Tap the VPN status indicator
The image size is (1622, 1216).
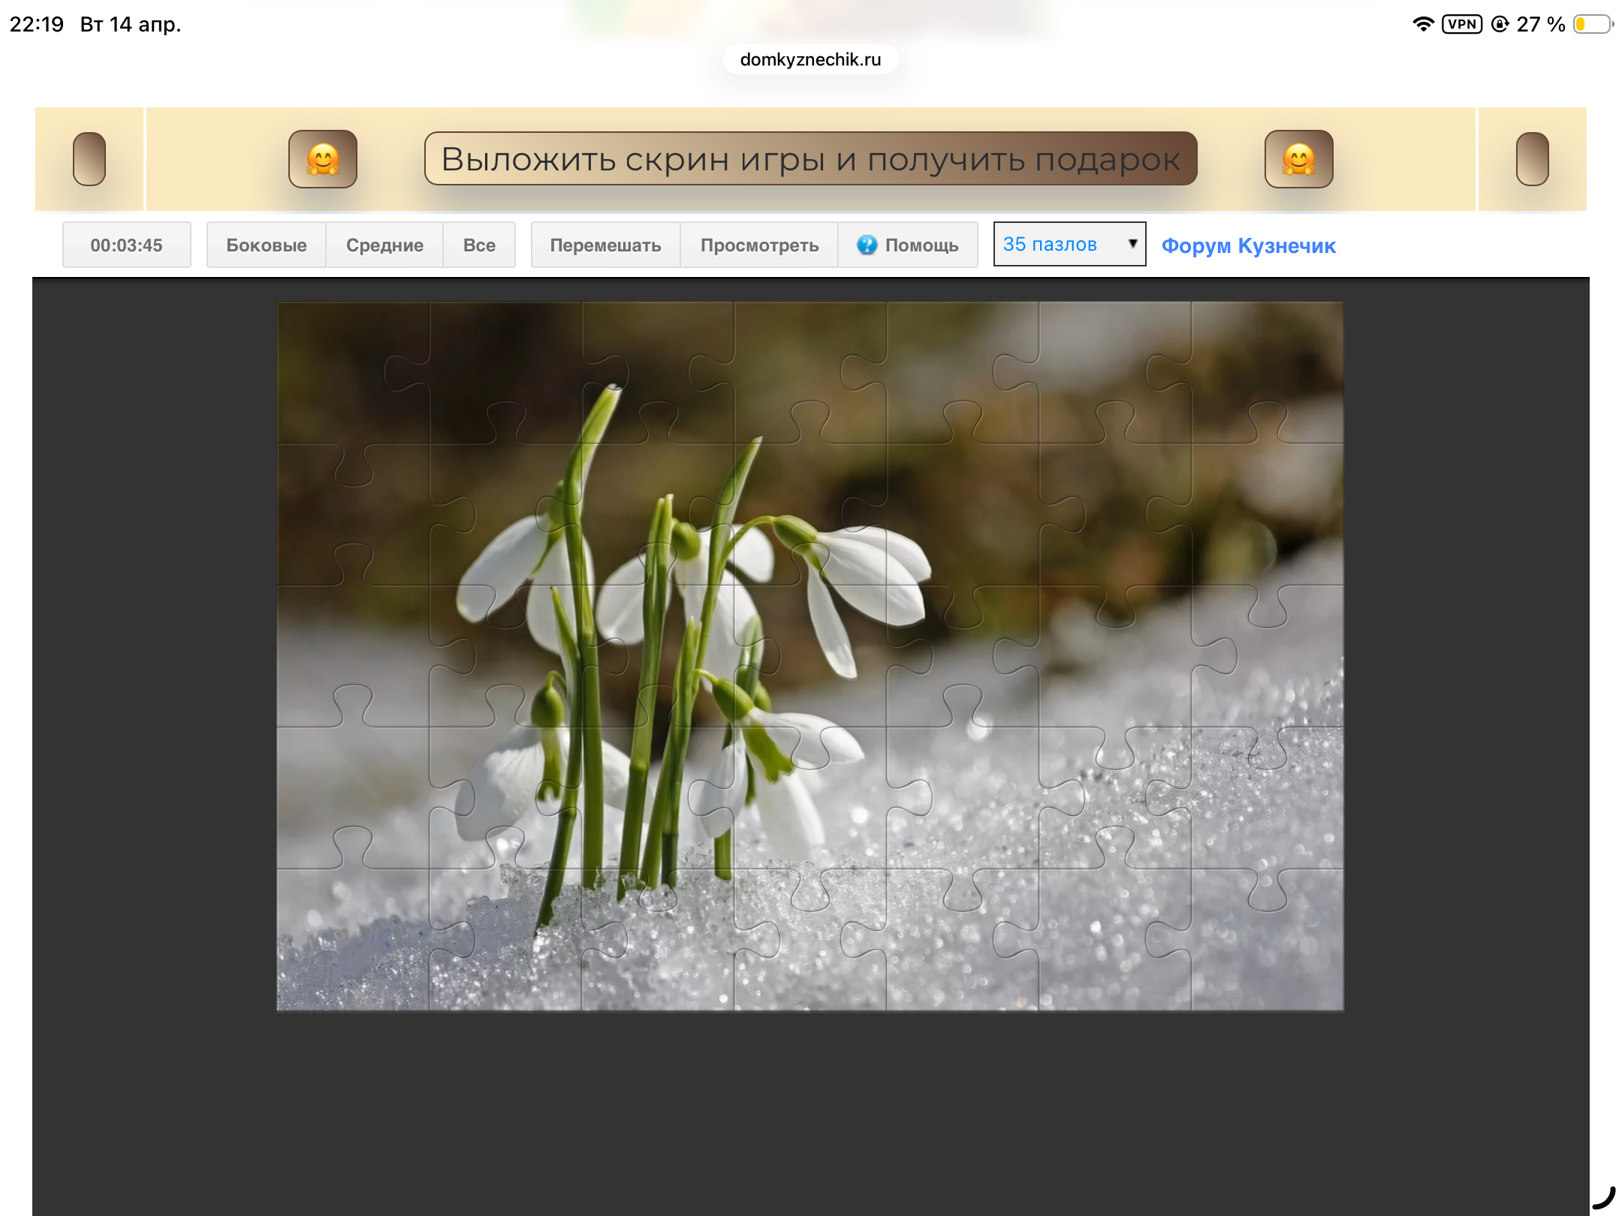1461,24
